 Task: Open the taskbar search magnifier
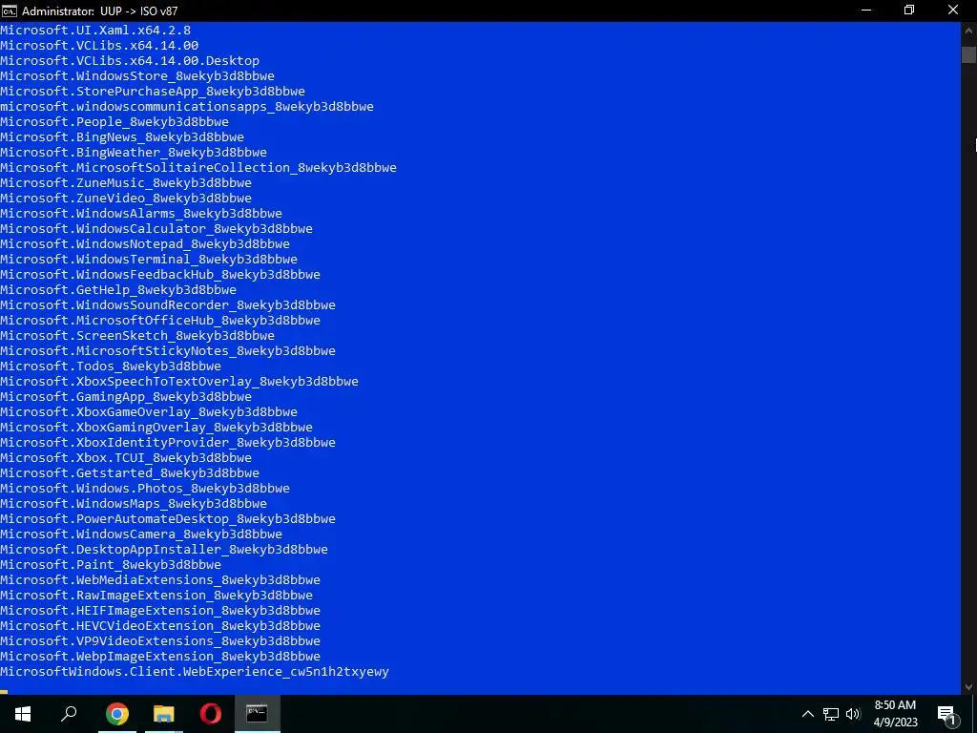click(69, 714)
